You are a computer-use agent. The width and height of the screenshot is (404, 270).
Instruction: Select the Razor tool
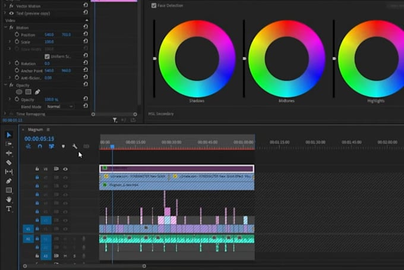click(x=9, y=162)
